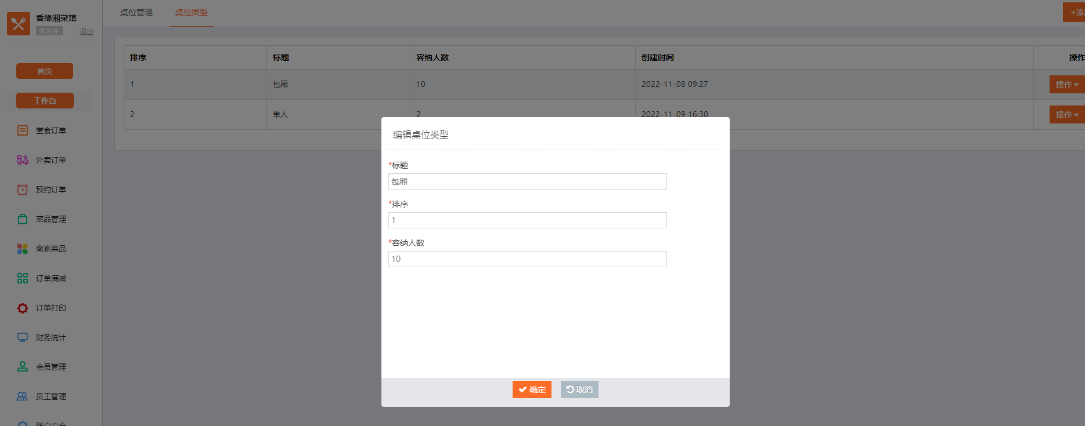Open the 财务统计 monitor icon
The height and width of the screenshot is (426, 1085).
23,337
